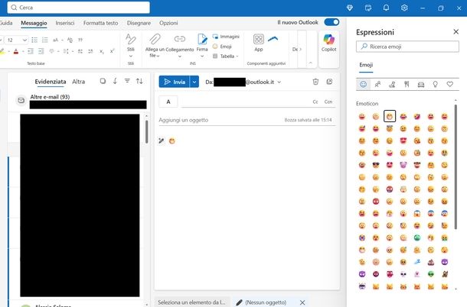Click the yellow text highlight color icon

pyautogui.click(x=2, y=51)
